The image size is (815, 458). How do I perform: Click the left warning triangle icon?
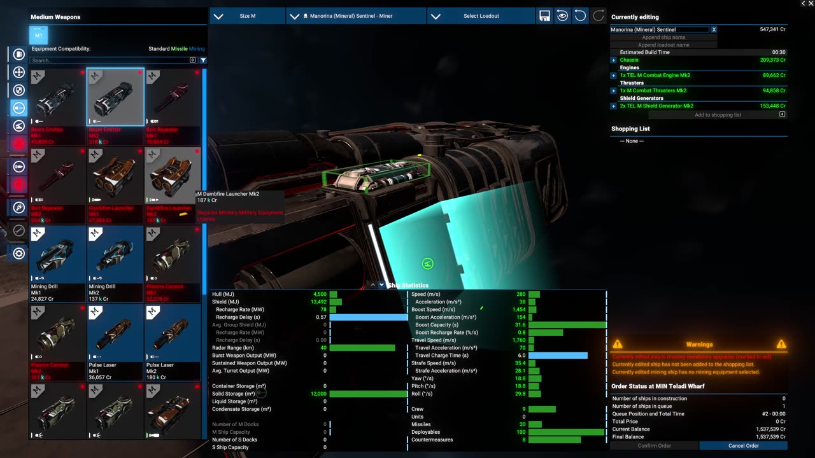617,344
